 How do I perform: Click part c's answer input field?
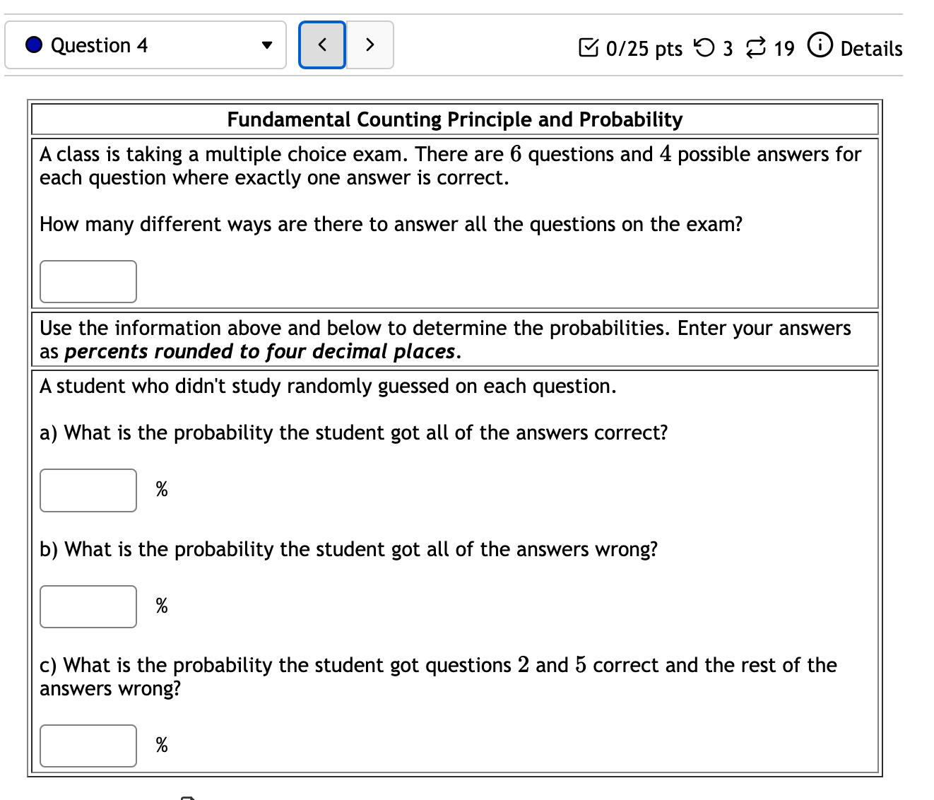88,745
